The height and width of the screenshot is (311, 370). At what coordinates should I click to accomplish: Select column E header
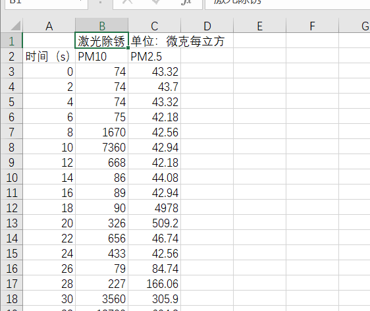coord(259,26)
